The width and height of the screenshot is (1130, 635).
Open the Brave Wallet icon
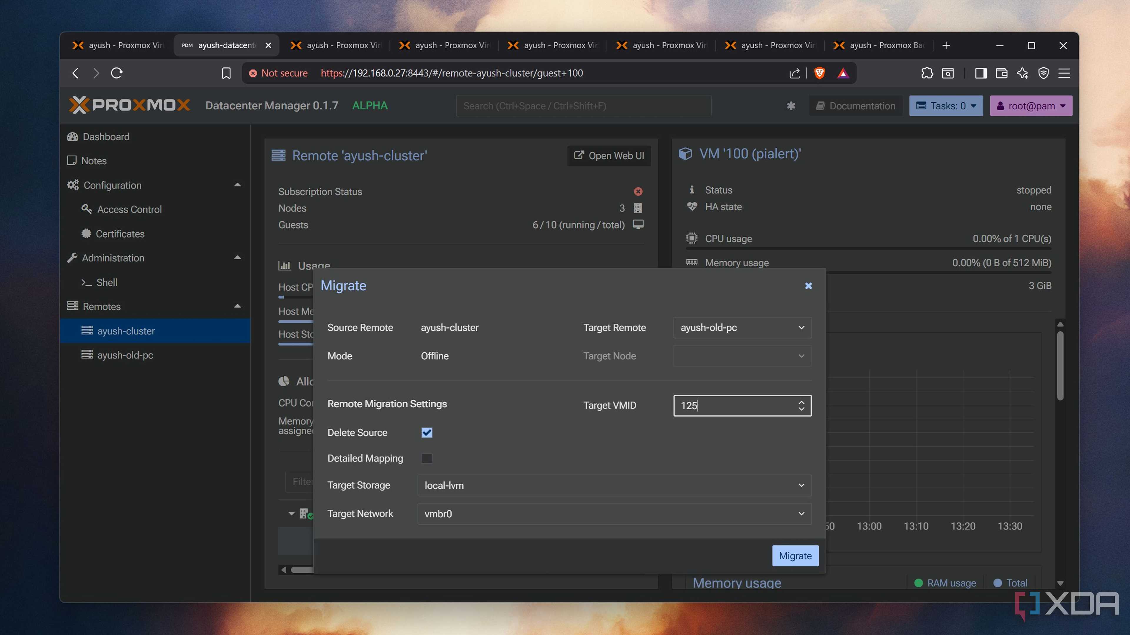click(1001, 73)
